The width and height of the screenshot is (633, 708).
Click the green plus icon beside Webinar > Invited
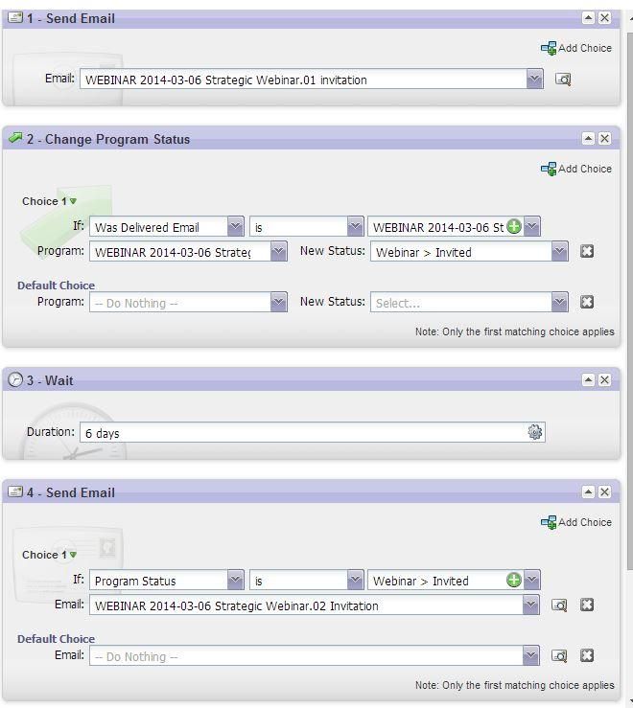(x=514, y=581)
